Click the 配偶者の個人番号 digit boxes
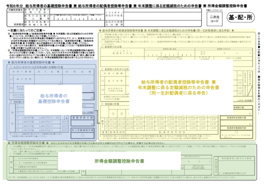Viewport: 264px width, 187px height. 169,54
